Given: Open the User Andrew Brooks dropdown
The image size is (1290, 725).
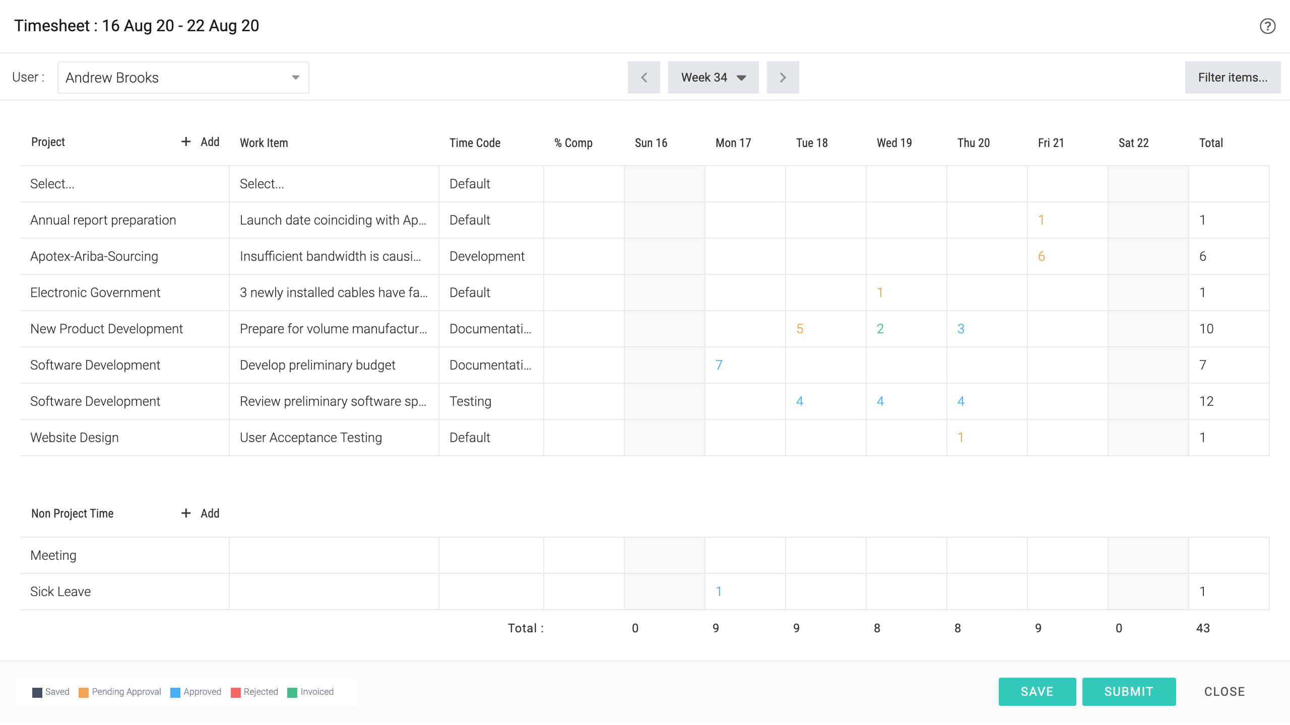Looking at the screenshot, I should click(x=183, y=78).
